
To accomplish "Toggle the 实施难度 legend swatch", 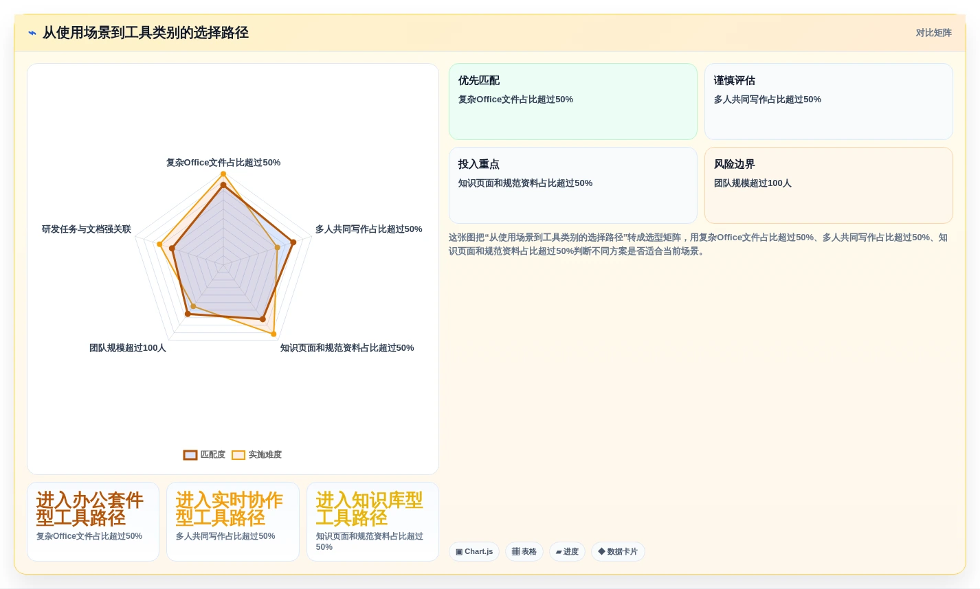I will [238, 455].
